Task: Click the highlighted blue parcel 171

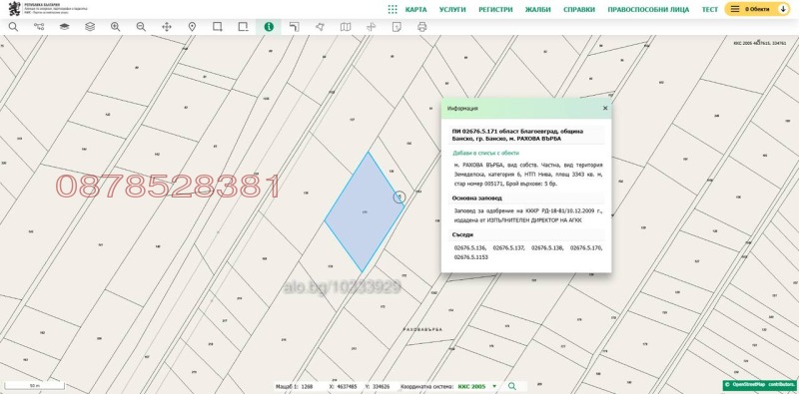Action: pyautogui.click(x=364, y=211)
